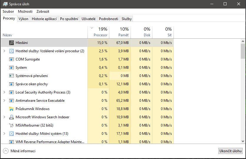Image resolution: width=246 pixels, height=159 pixels.
Task: Click the Microsoft Windows Search Indexer icon
Action: [11, 117]
